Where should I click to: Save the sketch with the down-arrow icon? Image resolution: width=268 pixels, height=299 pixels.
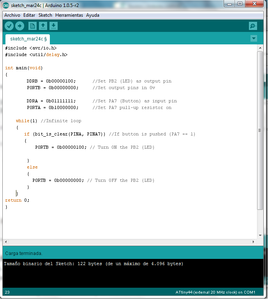tap(54, 26)
